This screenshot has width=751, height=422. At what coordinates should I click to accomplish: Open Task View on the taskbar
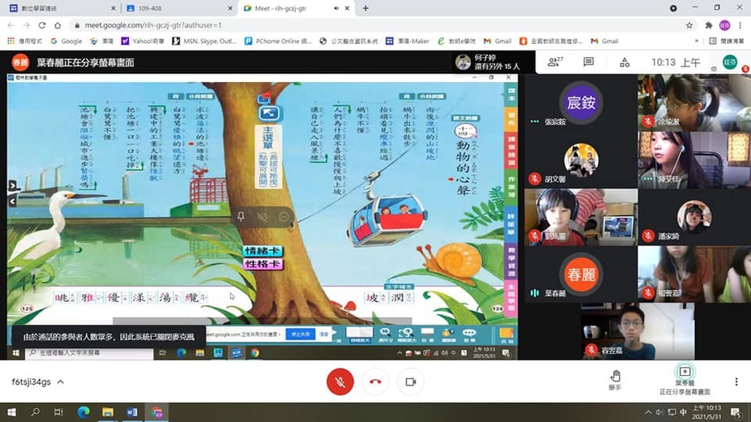(59, 412)
